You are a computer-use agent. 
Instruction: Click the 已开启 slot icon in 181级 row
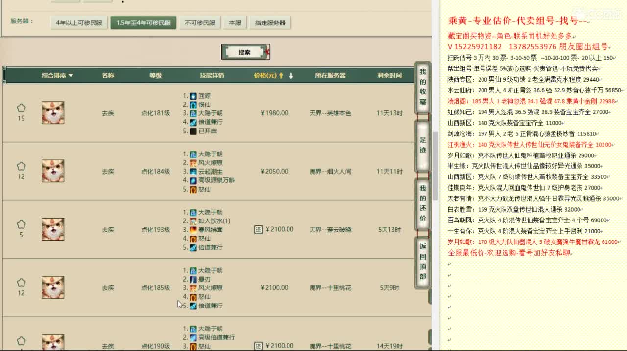193,131
